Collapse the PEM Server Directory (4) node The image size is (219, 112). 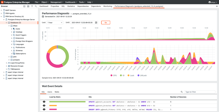(x=2, y=17)
